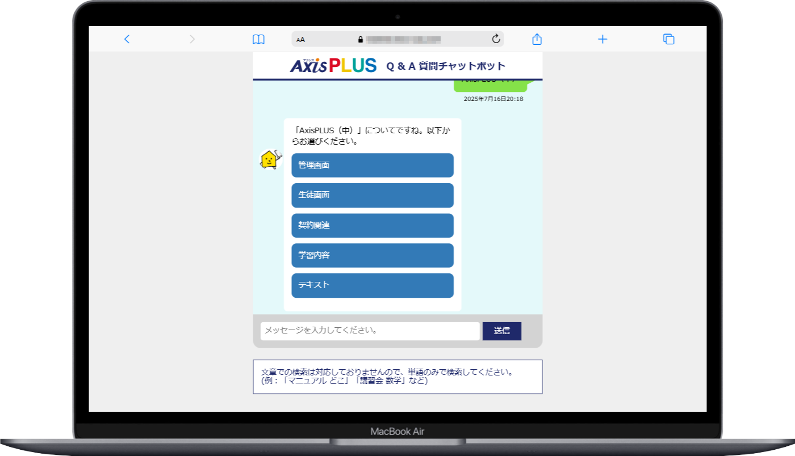Open the share sheet icon
The height and width of the screenshot is (456, 795).
[537, 39]
